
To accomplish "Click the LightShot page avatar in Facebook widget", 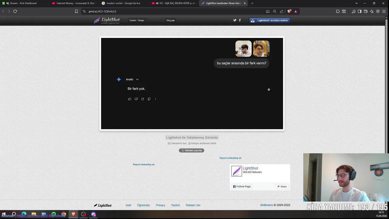I will (x=236, y=171).
